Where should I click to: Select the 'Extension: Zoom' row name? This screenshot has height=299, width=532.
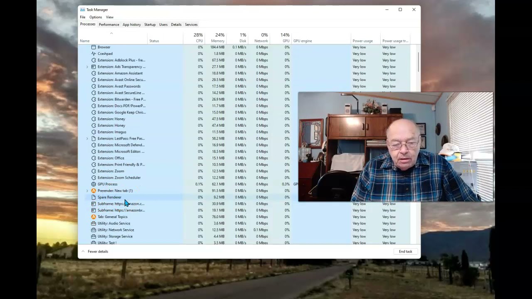tap(111, 171)
